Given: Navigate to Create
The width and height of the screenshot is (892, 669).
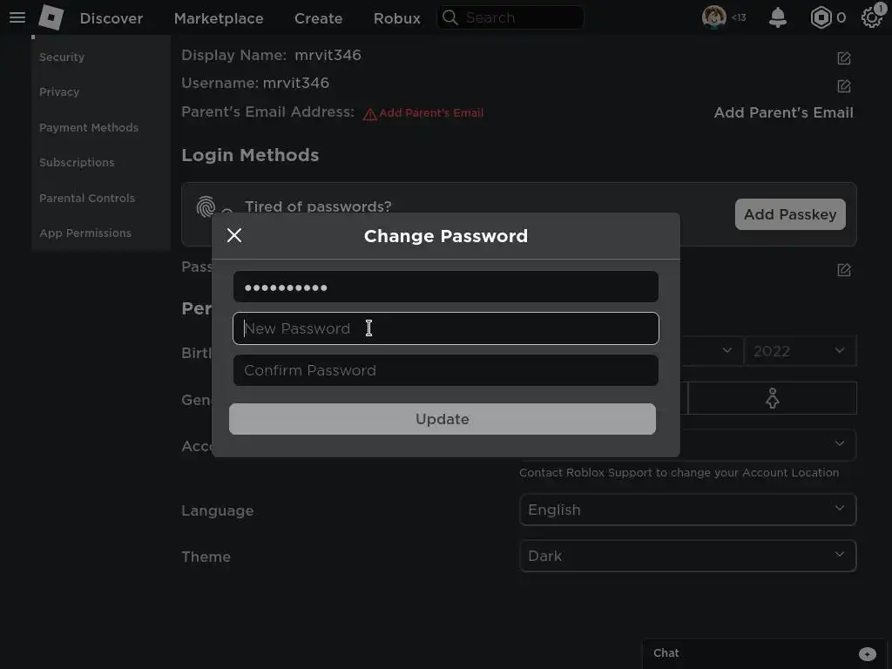Looking at the screenshot, I should (319, 18).
